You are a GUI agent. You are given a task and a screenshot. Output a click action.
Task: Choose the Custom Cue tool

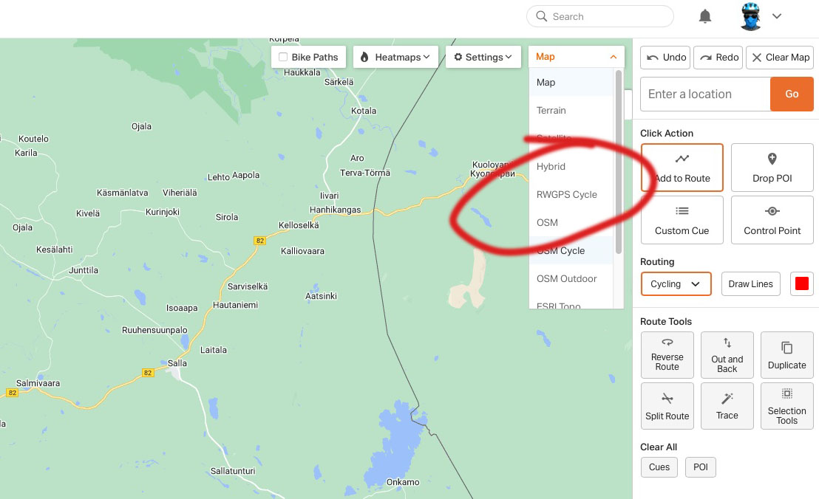point(681,219)
